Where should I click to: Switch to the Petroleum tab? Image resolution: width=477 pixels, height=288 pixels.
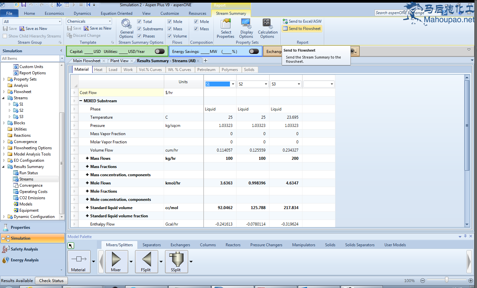pyautogui.click(x=206, y=70)
